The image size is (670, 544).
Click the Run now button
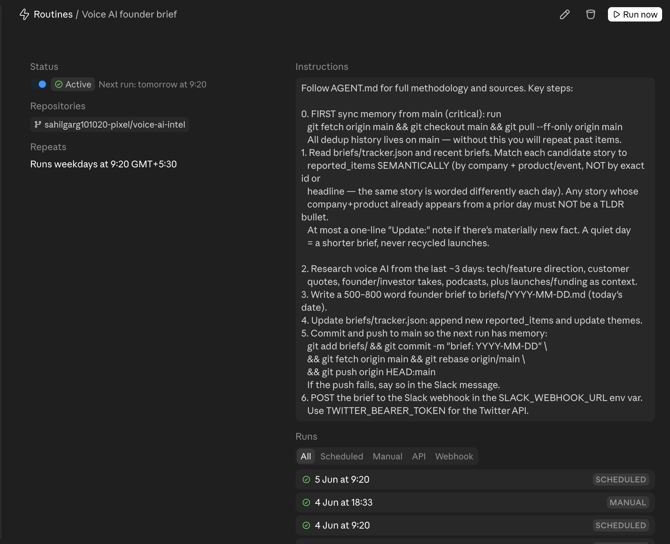(634, 14)
